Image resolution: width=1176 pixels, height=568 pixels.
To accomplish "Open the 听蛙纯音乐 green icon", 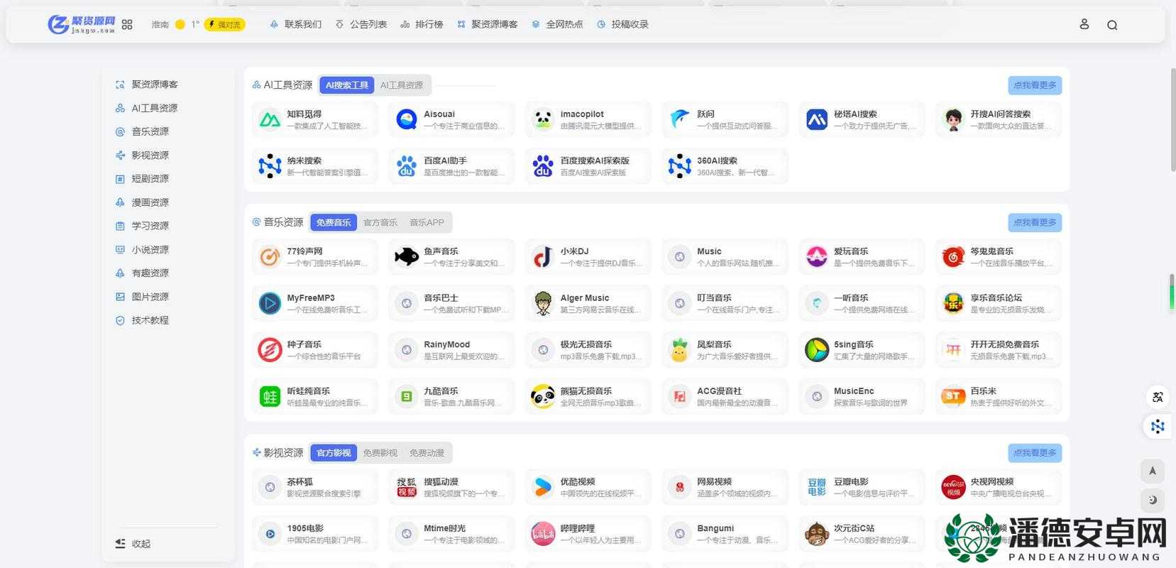I will [270, 397].
